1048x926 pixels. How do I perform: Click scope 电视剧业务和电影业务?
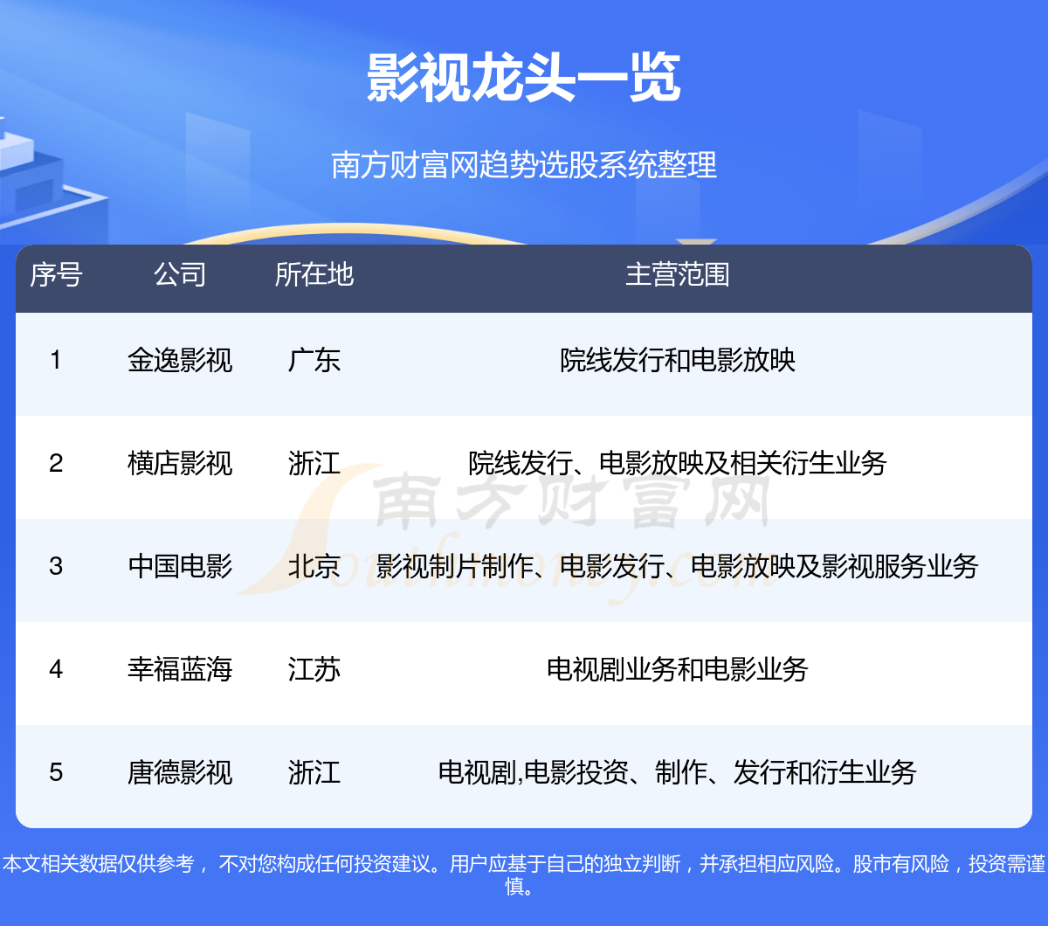click(678, 669)
